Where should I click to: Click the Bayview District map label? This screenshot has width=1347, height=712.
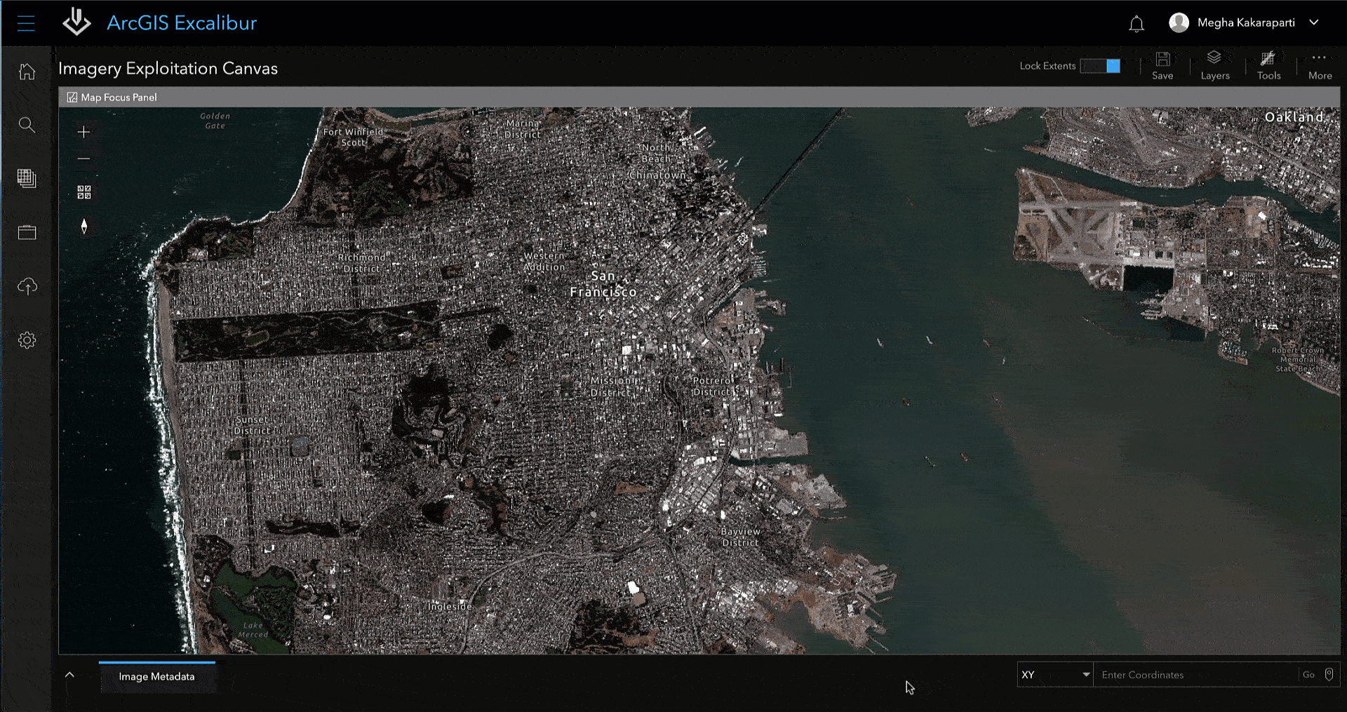click(x=741, y=537)
